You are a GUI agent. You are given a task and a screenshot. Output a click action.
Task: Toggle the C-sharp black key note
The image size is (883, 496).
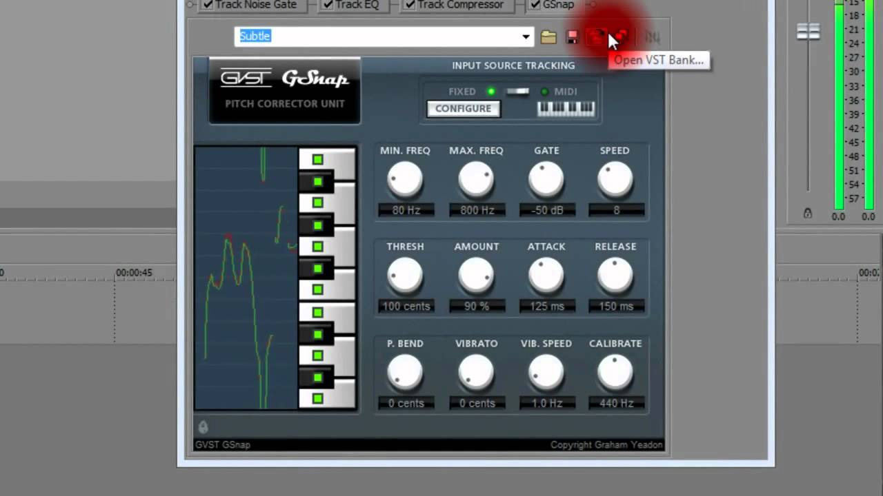317,378
